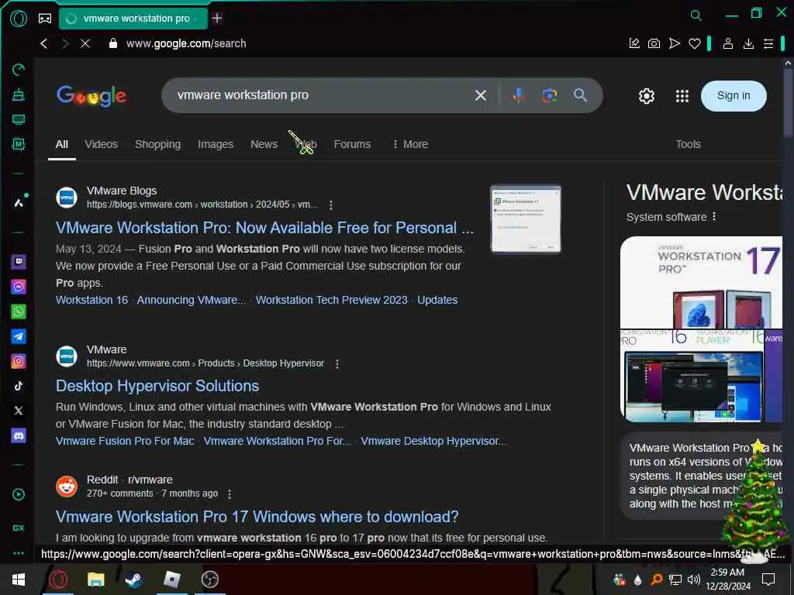Open Facebook Messenger in the sidebar
Image resolution: width=794 pixels, height=595 pixels.
[19, 287]
